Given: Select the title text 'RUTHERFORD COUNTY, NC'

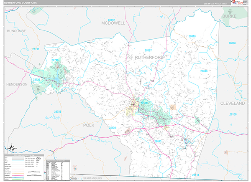Looking at the screenshot, I should (x=20, y=3).
